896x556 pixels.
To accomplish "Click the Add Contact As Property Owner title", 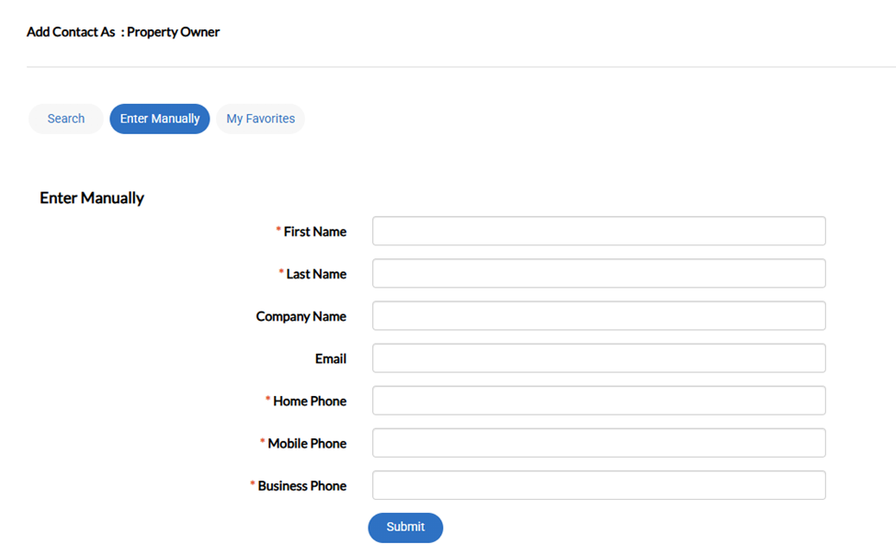I will point(123,32).
